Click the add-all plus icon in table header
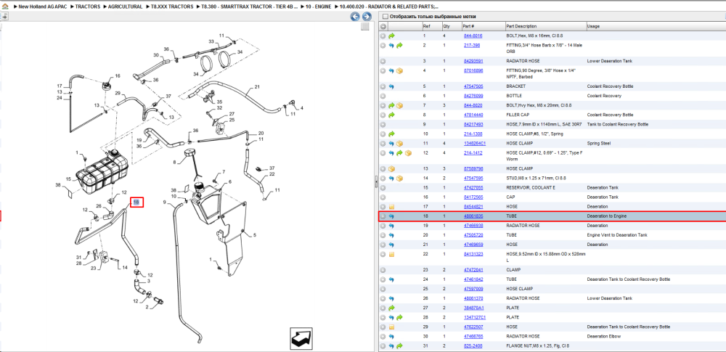This screenshot has height=352, width=726. click(x=383, y=26)
